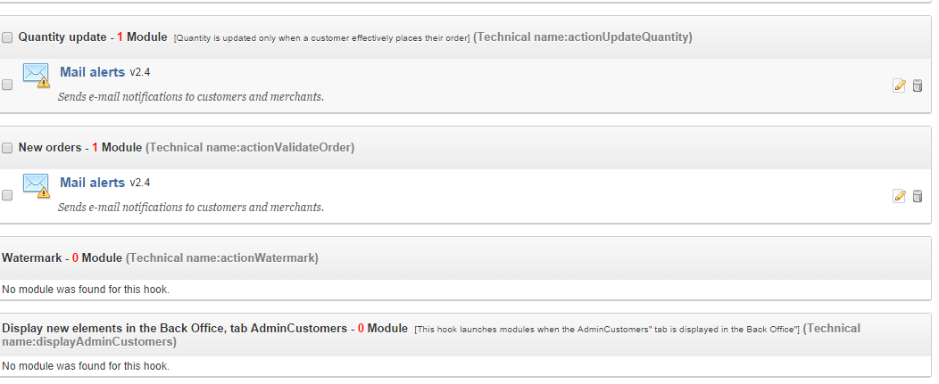
Task: Click Mail alerts envelope icon under New orders
Action: pyautogui.click(x=36, y=185)
